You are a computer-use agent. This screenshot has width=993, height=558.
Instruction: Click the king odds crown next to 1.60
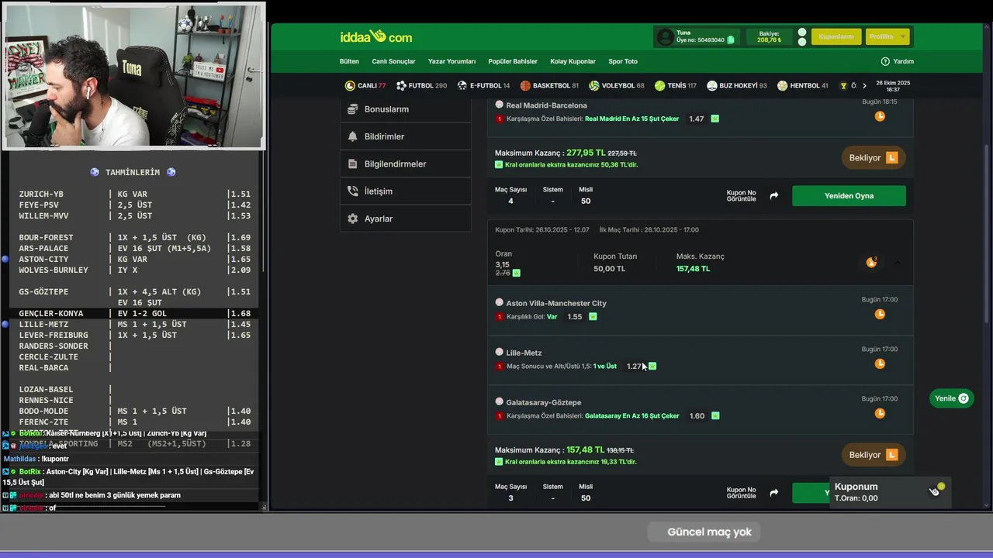(x=715, y=415)
